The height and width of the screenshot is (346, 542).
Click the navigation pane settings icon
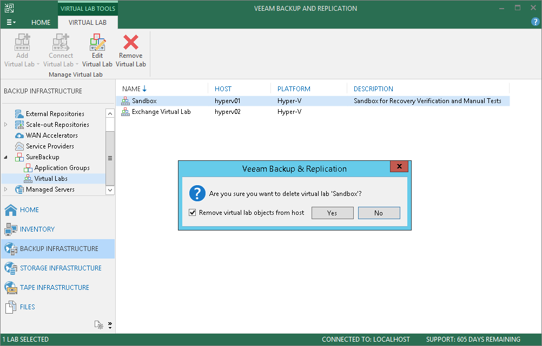point(99,324)
